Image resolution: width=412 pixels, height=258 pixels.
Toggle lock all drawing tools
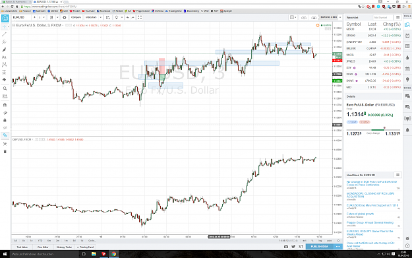[5, 120]
